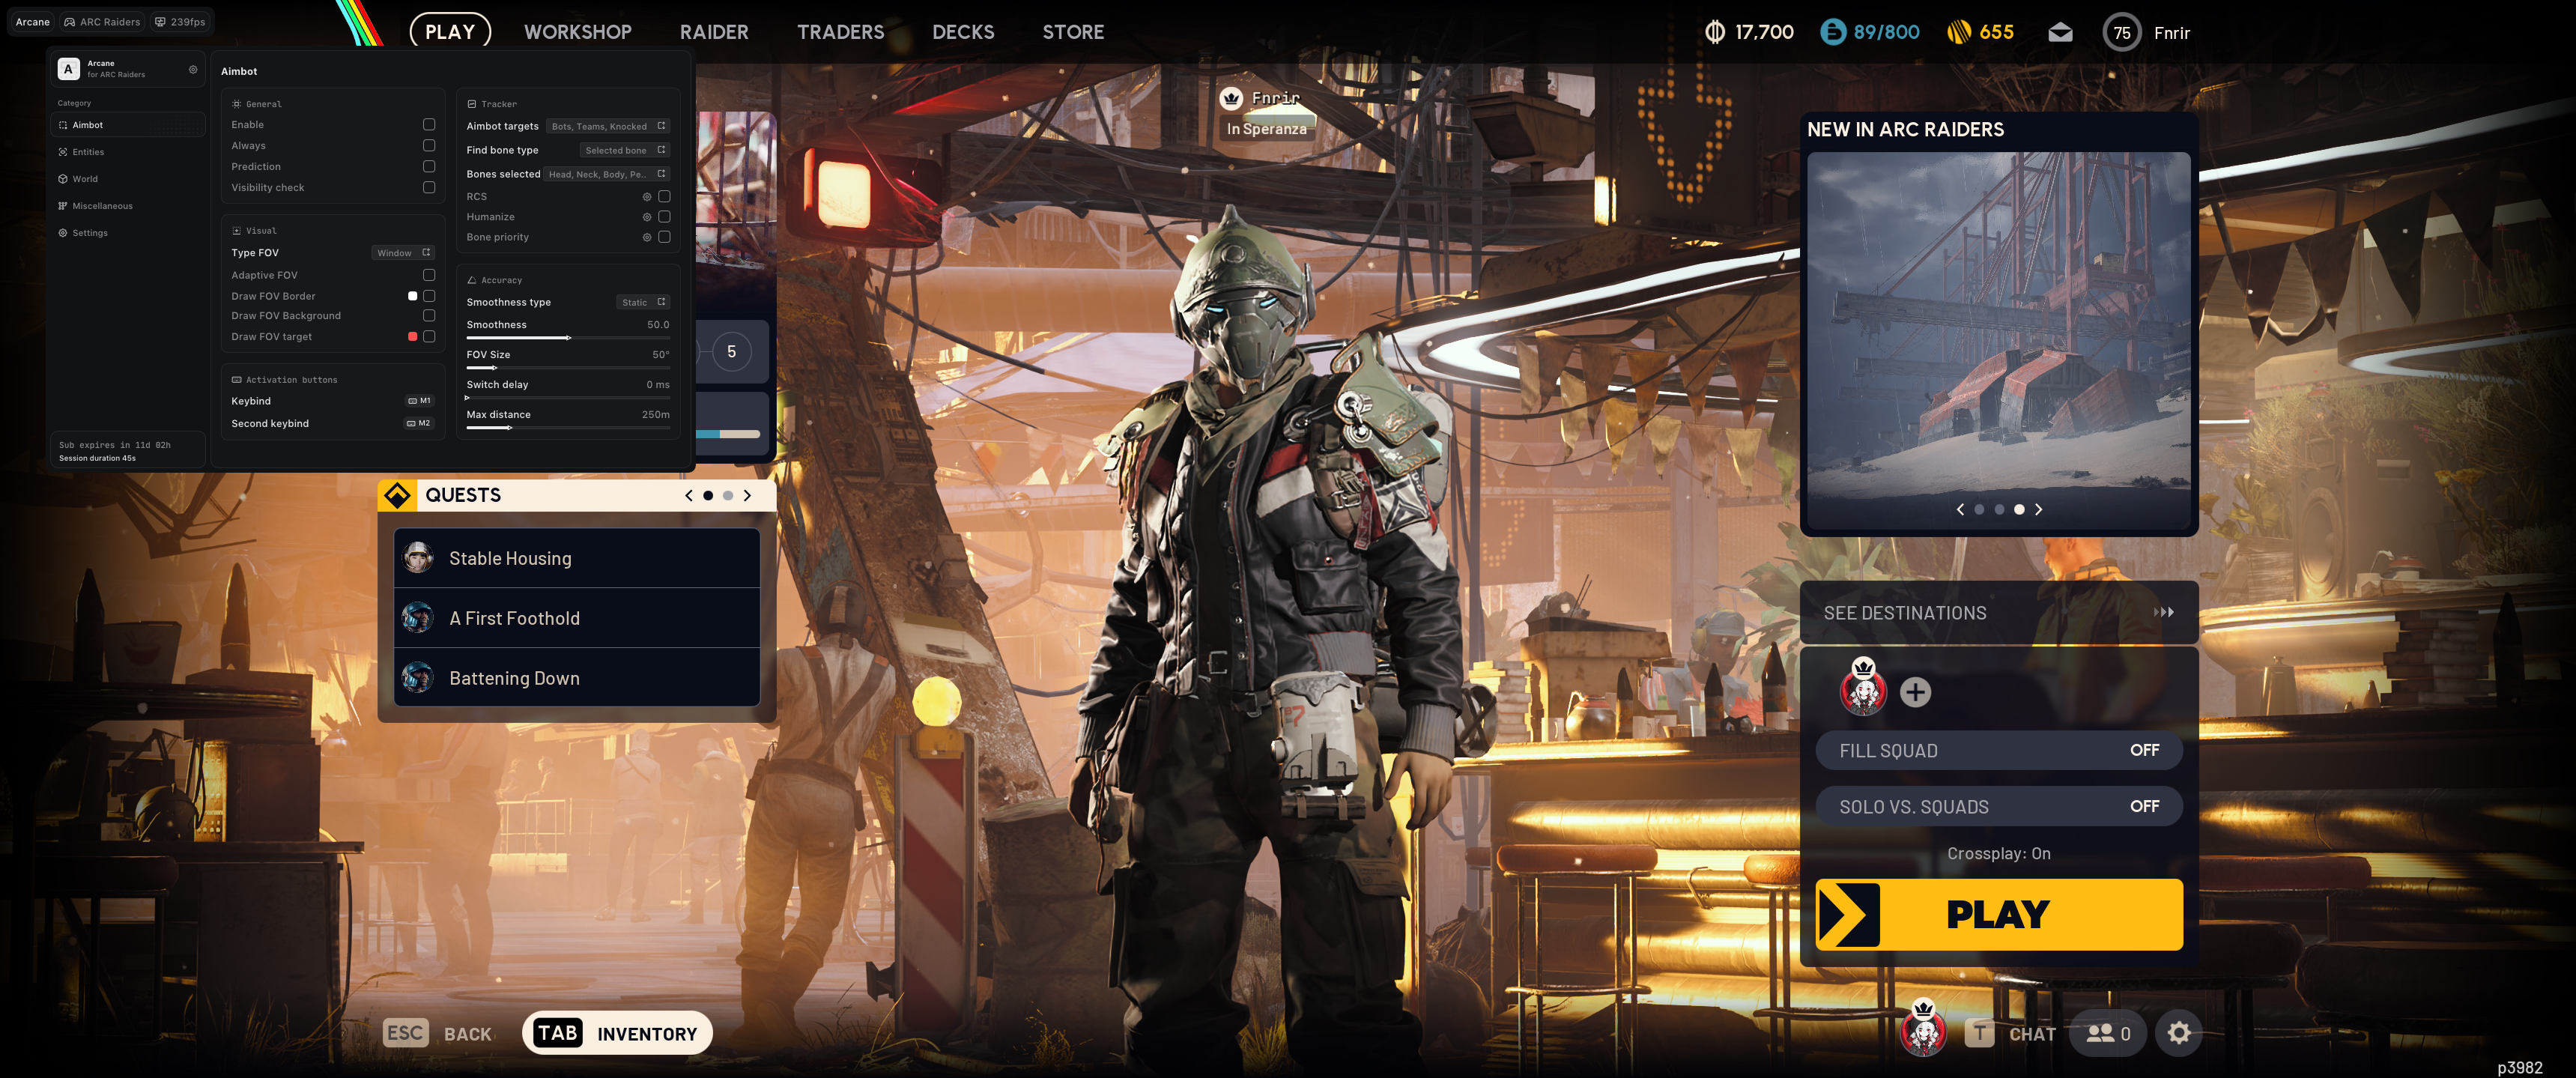
Task: Toggle Draw FOV Border checkbox
Action: pos(429,296)
